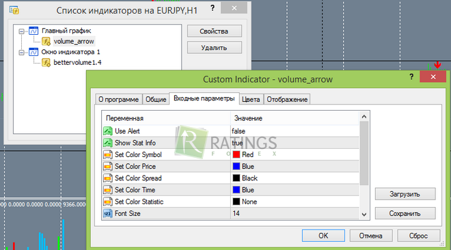The image size is (451, 250).
Task: Click the indicator list window title icon
Action: pos(14,10)
